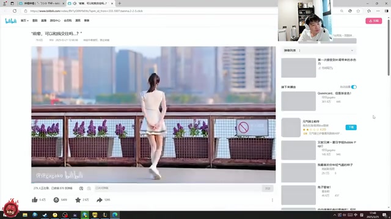Screen dimensions: 391x219
Task: Open the browser three-dot settings menu
Action: 378,11
